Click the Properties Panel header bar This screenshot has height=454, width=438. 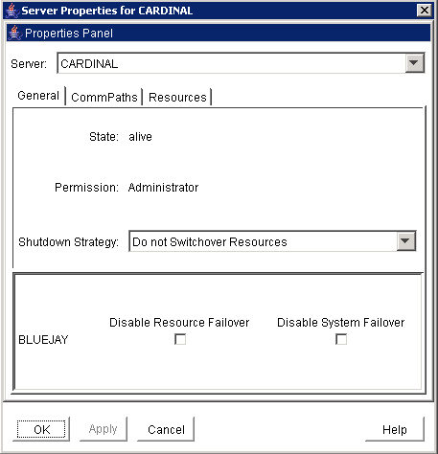coord(219,33)
